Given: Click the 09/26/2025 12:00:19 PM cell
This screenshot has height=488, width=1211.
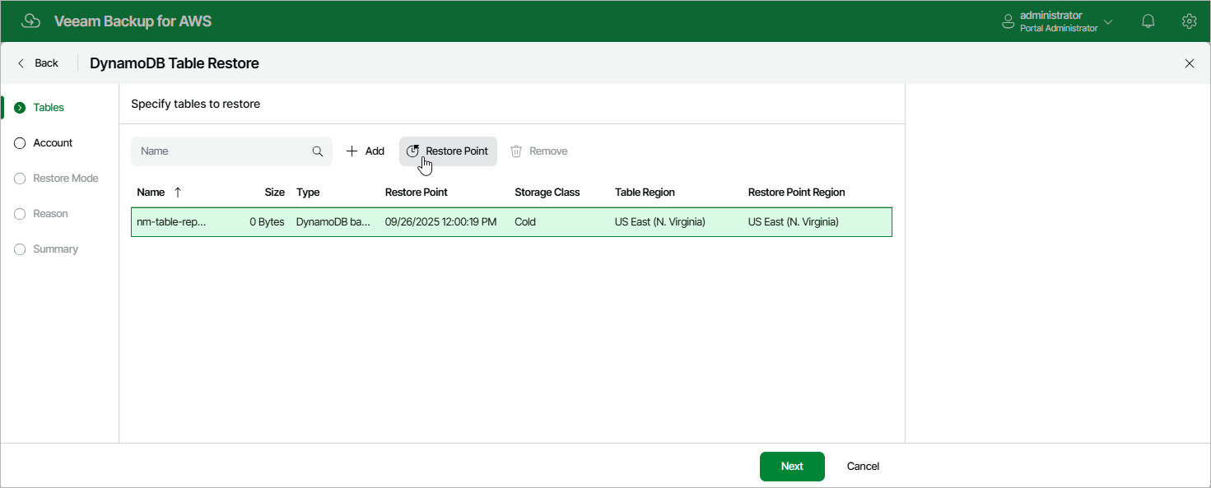Looking at the screenshot, I should point(441,222).
